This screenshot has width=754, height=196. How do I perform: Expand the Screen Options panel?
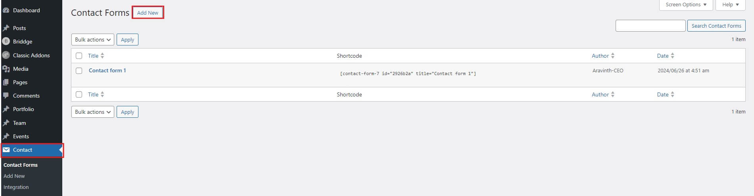pos(686,5)
